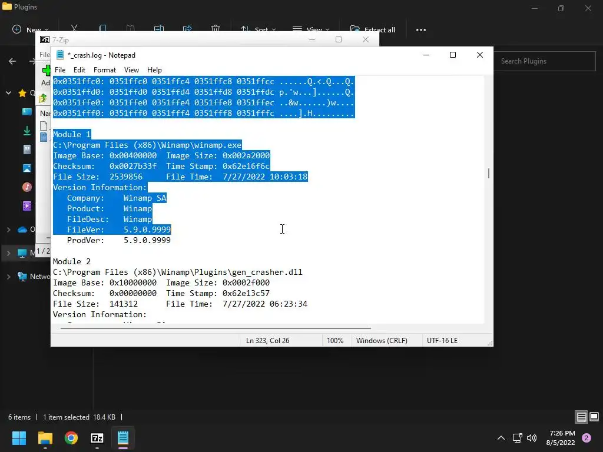The image size is (603, 452).
Task: Click the Rename icon in Explorer toolbar
Action: pyautogui.click(x=159, y=29)
